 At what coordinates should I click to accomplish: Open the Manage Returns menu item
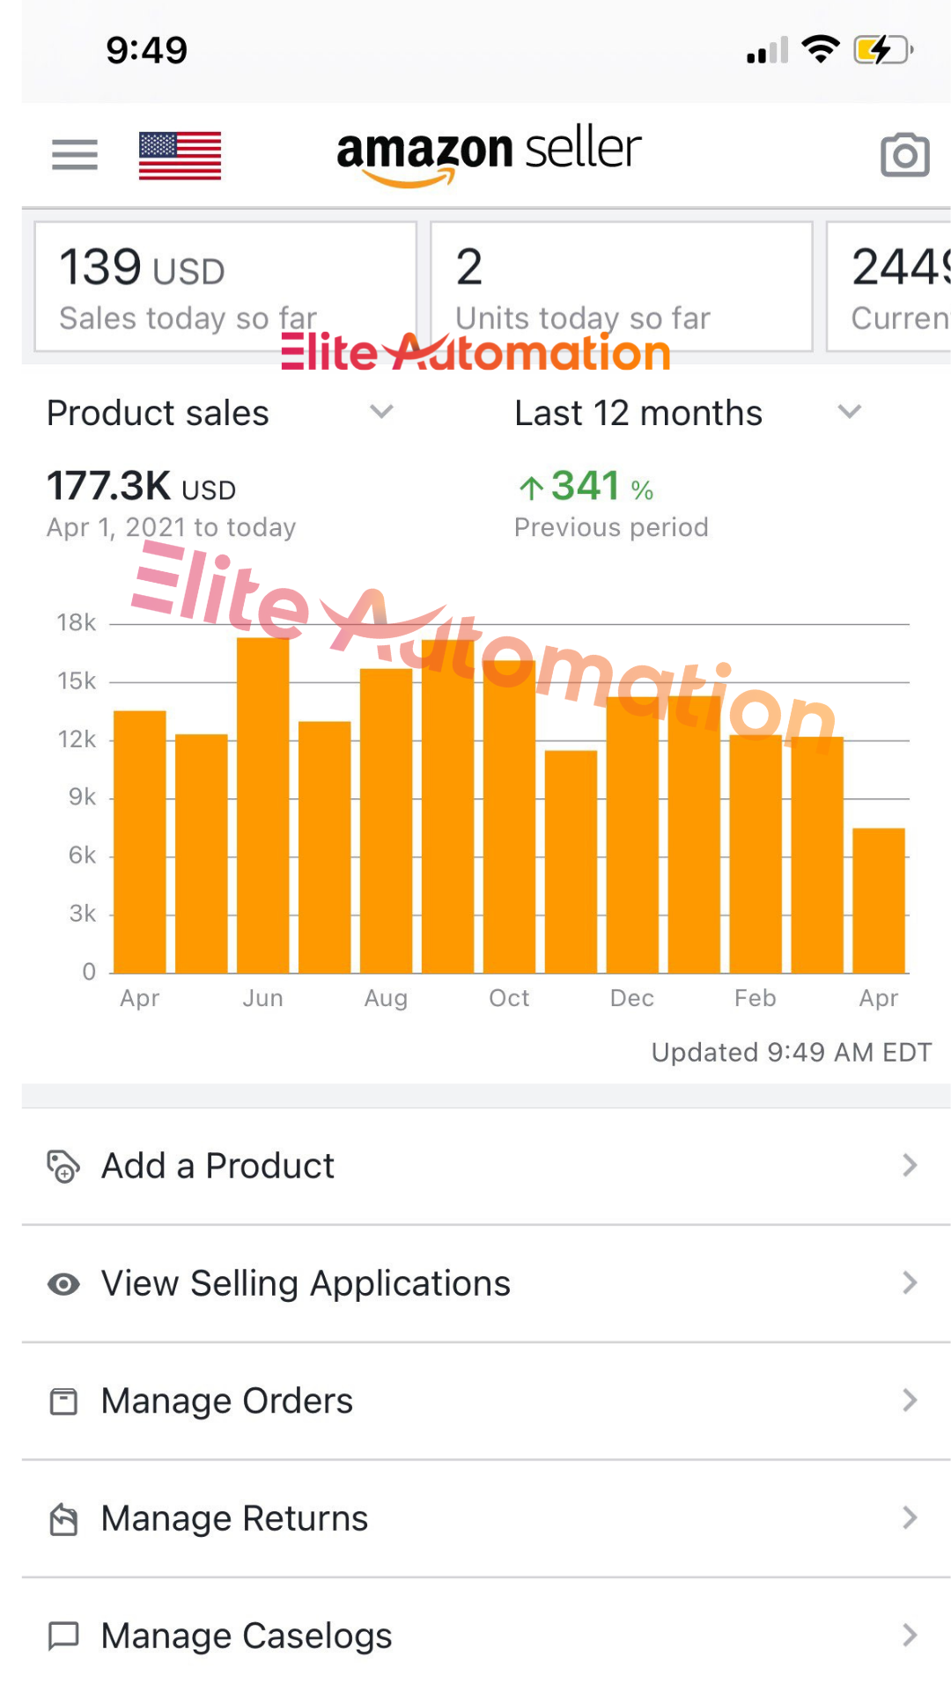[x=234, y=1519]
